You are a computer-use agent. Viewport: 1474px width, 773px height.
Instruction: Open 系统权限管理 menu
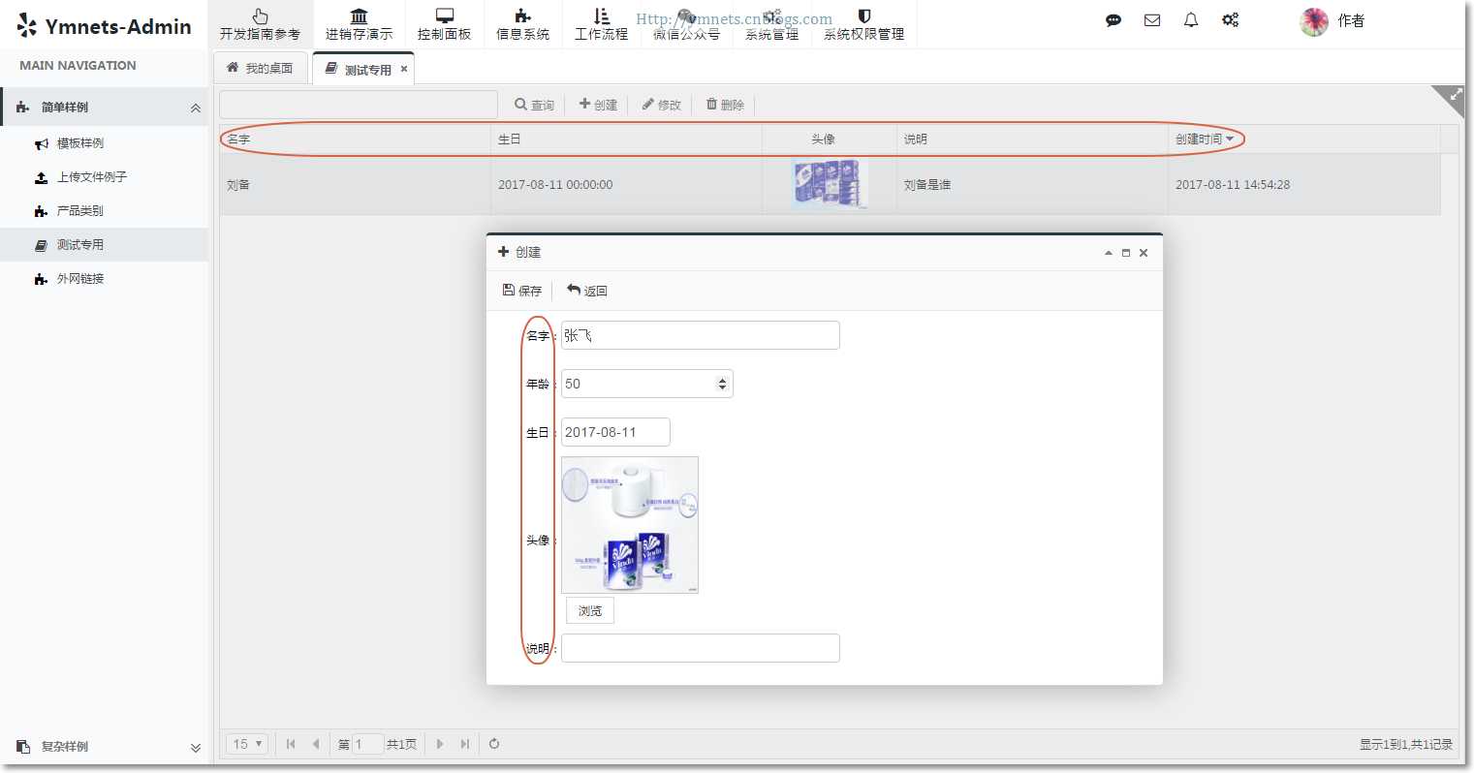863,25
